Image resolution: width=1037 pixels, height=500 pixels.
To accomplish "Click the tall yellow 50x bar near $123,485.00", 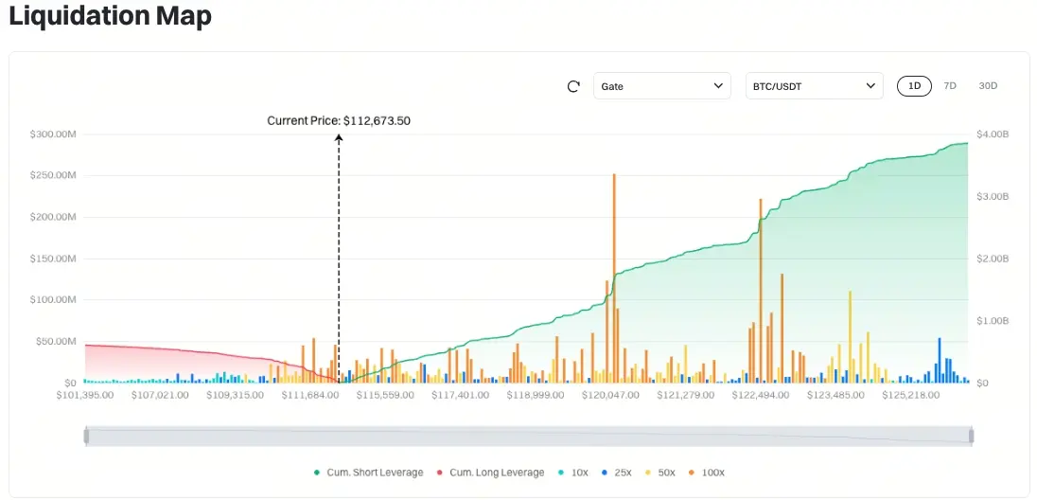I will click(x=850, y=337).
